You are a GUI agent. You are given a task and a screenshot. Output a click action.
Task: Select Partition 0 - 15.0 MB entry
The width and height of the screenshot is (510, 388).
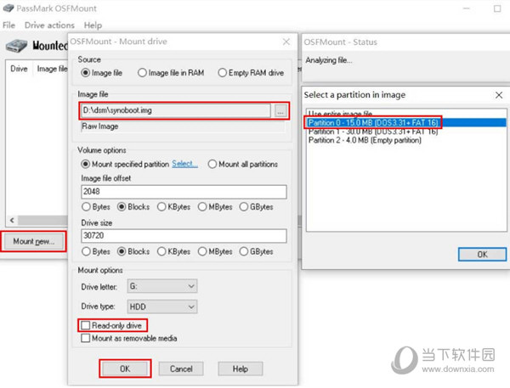tap(406, 122)
